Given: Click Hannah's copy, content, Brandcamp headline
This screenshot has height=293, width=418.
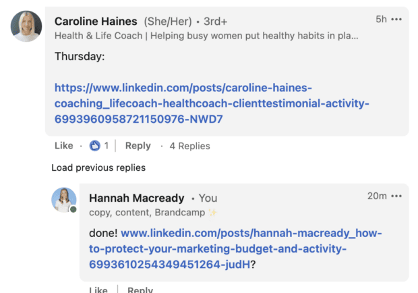Looking at the screenshot, I should click(x=148, y=211).
